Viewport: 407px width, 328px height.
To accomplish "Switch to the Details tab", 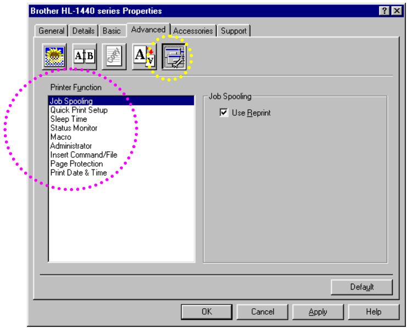I will coord(83,31).
